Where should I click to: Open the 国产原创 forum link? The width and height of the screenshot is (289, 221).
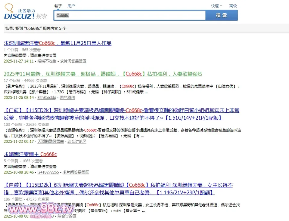click(x=67, y=98)
